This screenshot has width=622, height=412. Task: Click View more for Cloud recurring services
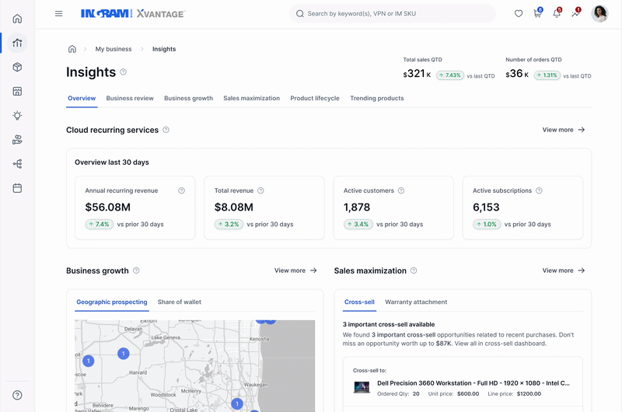pos(563,130)
